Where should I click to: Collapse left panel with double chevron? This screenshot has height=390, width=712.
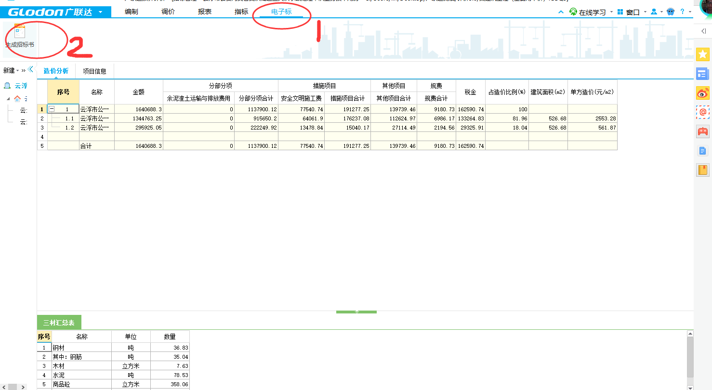pos(30,69)
